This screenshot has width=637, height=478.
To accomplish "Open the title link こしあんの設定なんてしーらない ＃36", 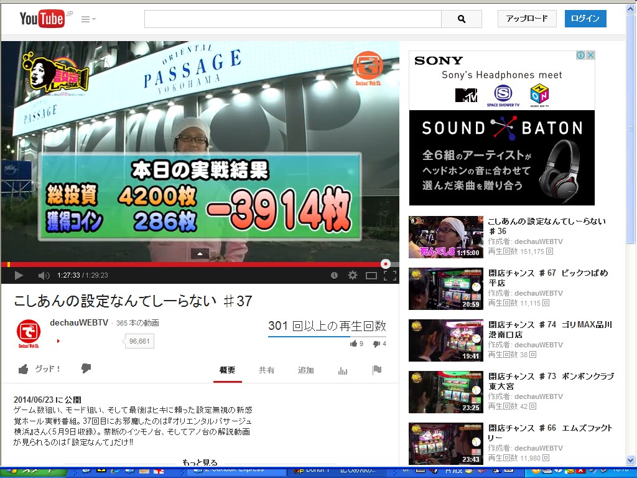I will pos(547,226).
